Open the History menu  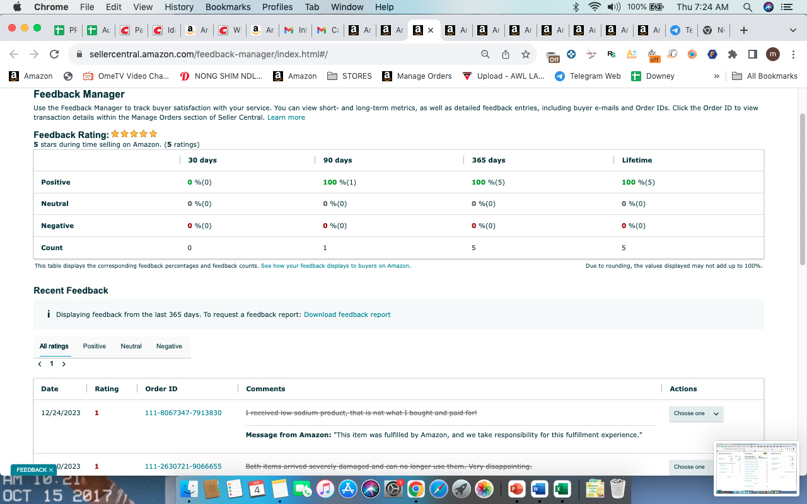[x=179, y=7]
